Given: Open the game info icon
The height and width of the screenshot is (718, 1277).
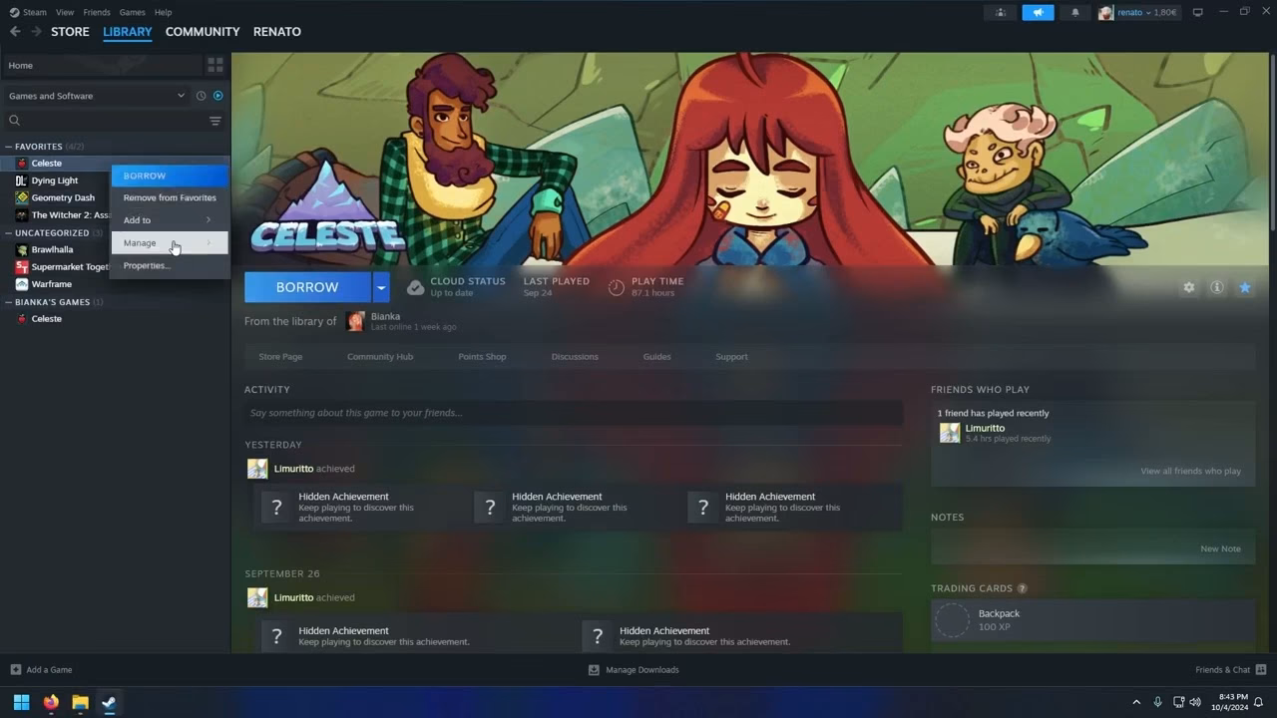Looking at the screenshot, I should tap(1217, 287).
